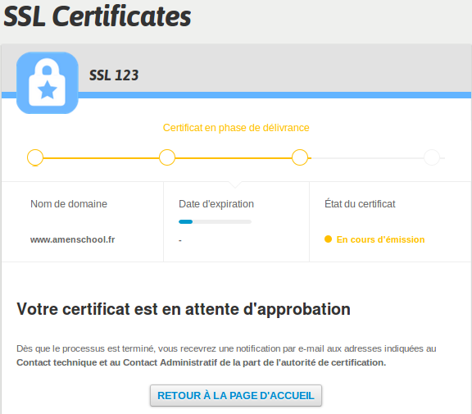Select the final greyed-out progress step circle
The image size is (472, 414).
coord(432,157)
